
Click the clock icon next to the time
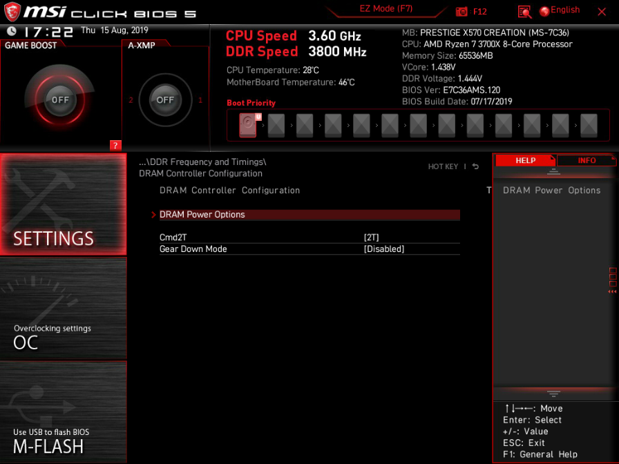(12, 31)
